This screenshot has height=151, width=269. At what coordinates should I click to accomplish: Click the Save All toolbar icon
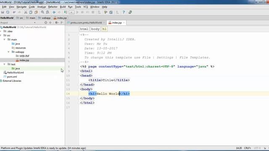click(x=3, y=12)
